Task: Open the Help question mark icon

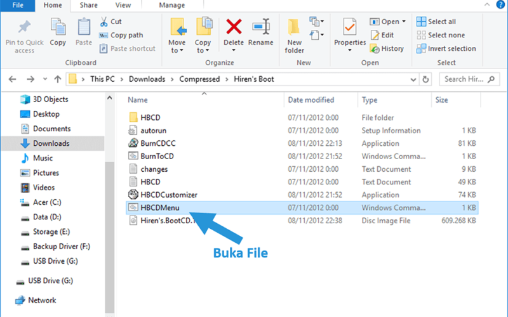Action: point(500,4)
